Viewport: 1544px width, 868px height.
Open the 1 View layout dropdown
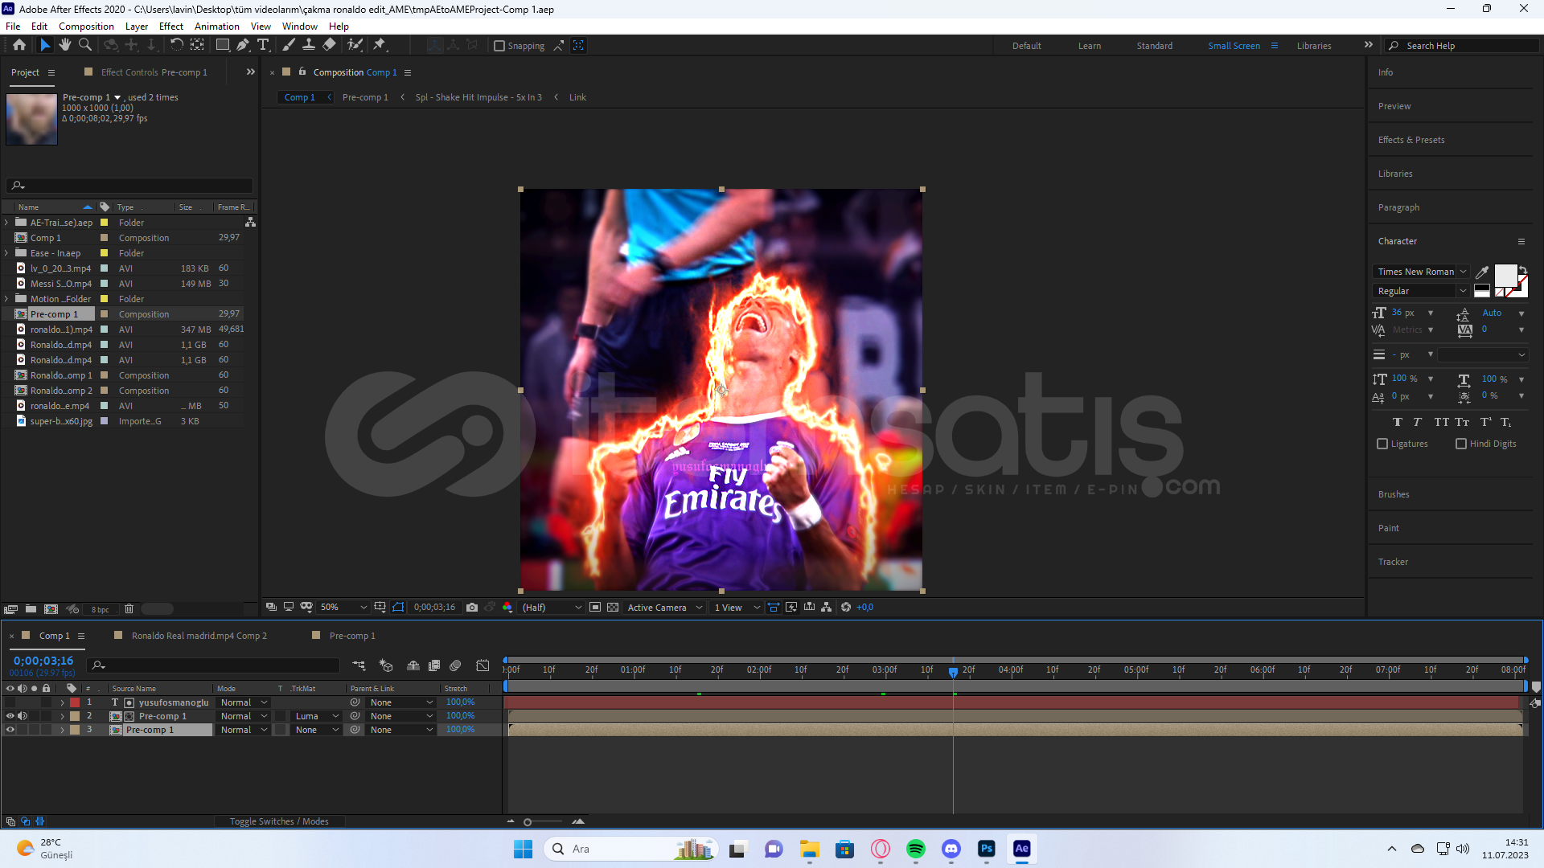737,608
